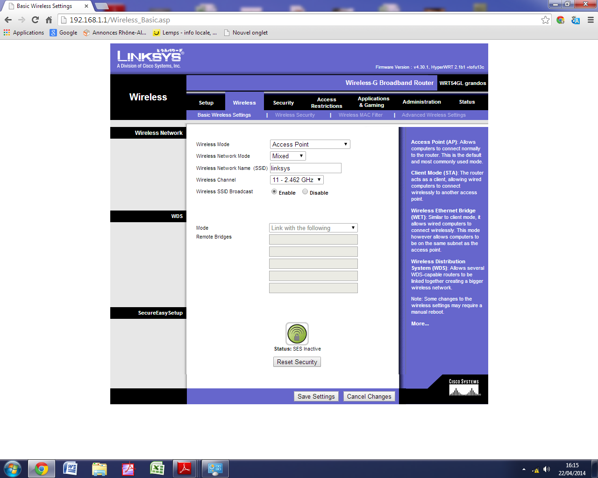Image resolution: width=598 pixels, height=478 pixels.
Task: Click the Chrome icon in the taskbar
Action: point(42,469)
